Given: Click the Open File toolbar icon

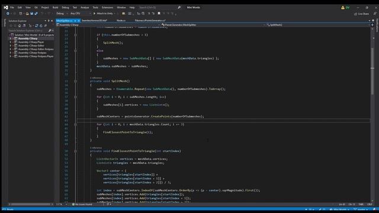Looking at the screenshot, I should 27,14.
